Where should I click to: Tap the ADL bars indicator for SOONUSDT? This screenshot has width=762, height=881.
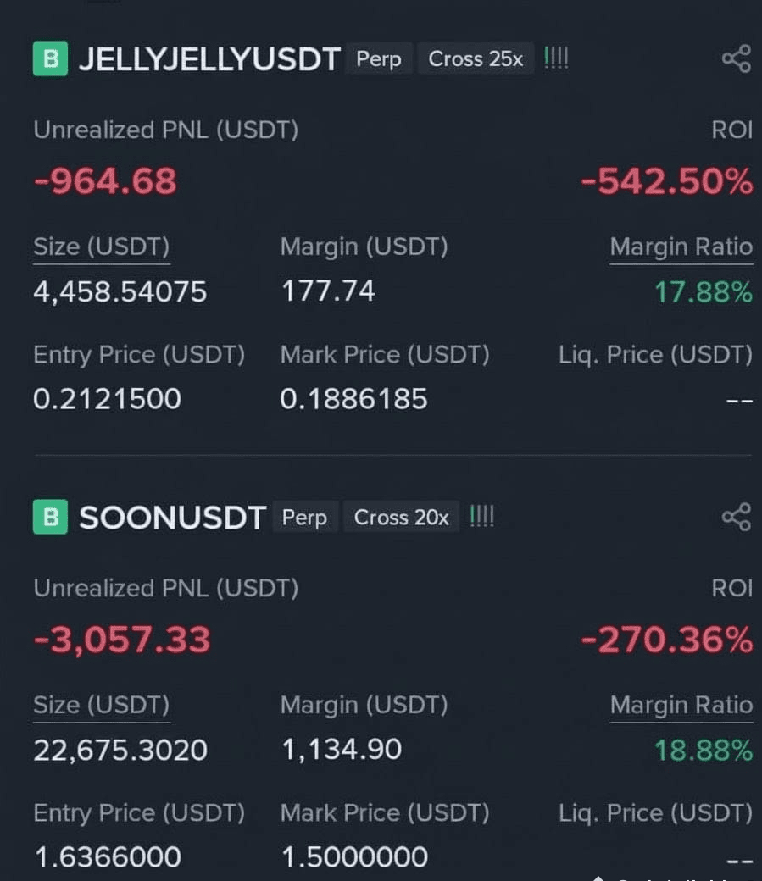click(482, 517)
